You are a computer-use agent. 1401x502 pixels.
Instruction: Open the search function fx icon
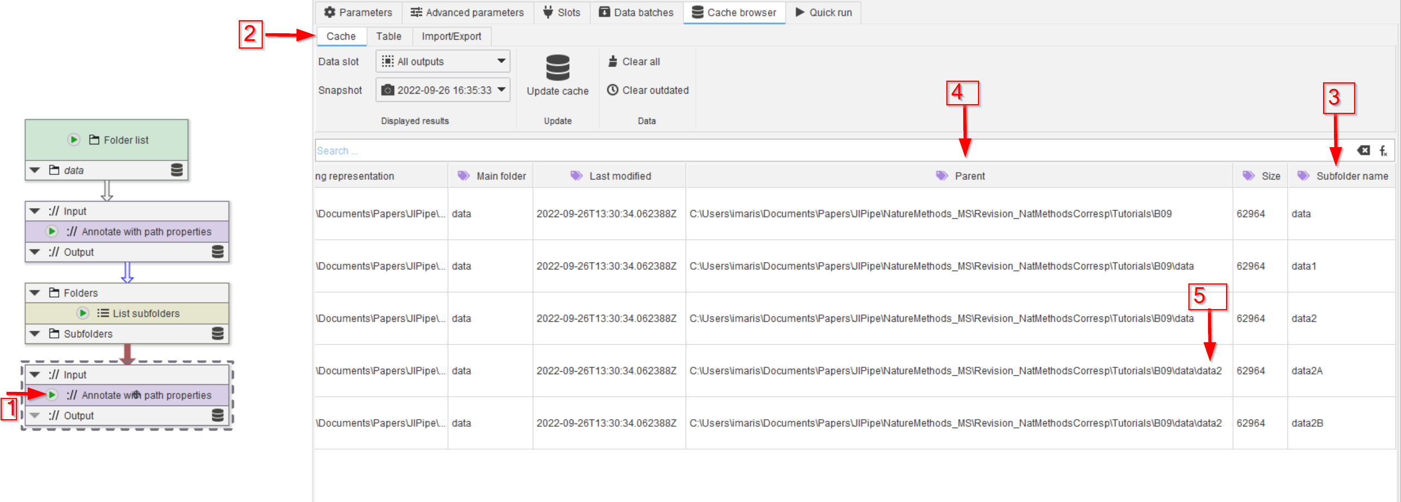point(1383,150)
